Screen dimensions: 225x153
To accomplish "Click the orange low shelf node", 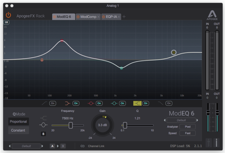I will coord(42,60).
